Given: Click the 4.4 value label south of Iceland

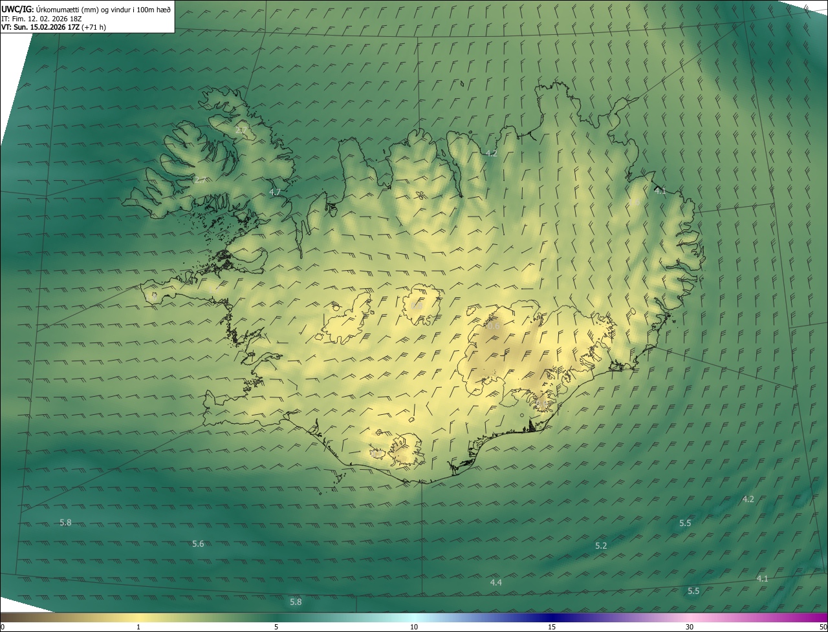Looking at the screenshot, I should coord(496,583).
